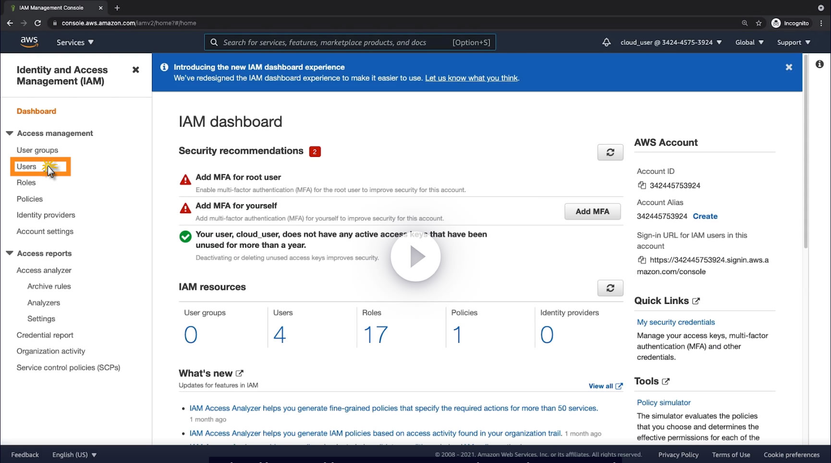Open Cookie preferences in footer
This screenshot has height=463, width=831.
click(x=792, y=455)
